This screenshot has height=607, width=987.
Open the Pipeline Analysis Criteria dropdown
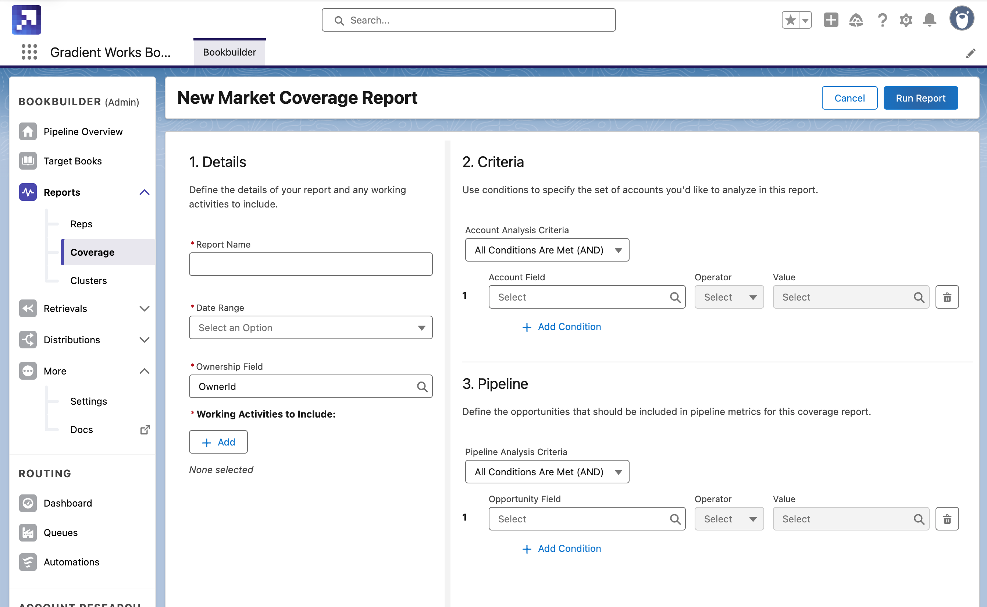[546, 472]
